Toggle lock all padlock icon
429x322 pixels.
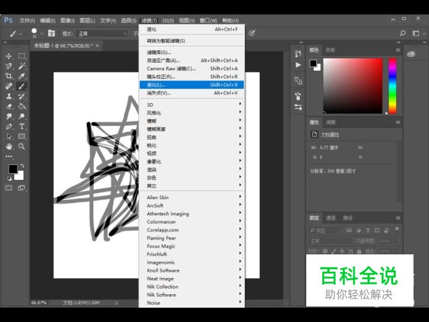coord(359,251)
